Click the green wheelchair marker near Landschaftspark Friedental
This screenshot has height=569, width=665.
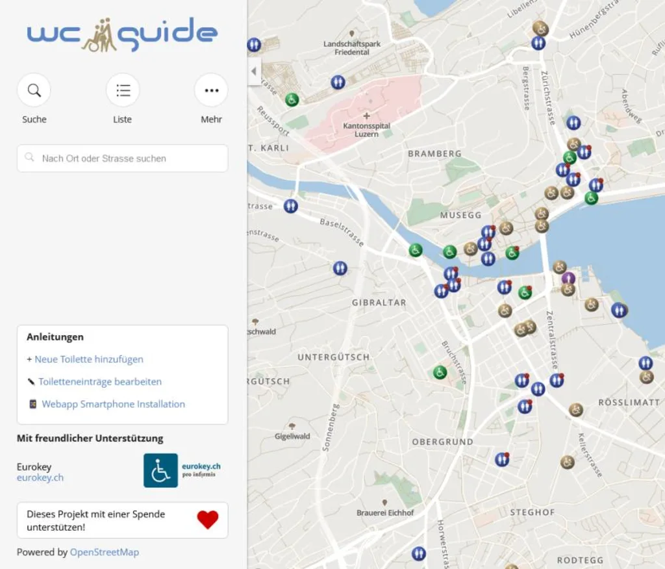(291, 99)
